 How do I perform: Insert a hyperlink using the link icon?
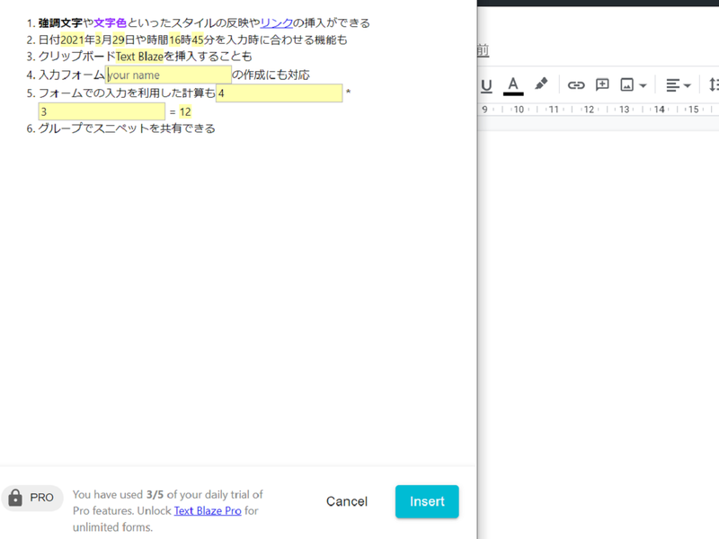coord(576,84)
